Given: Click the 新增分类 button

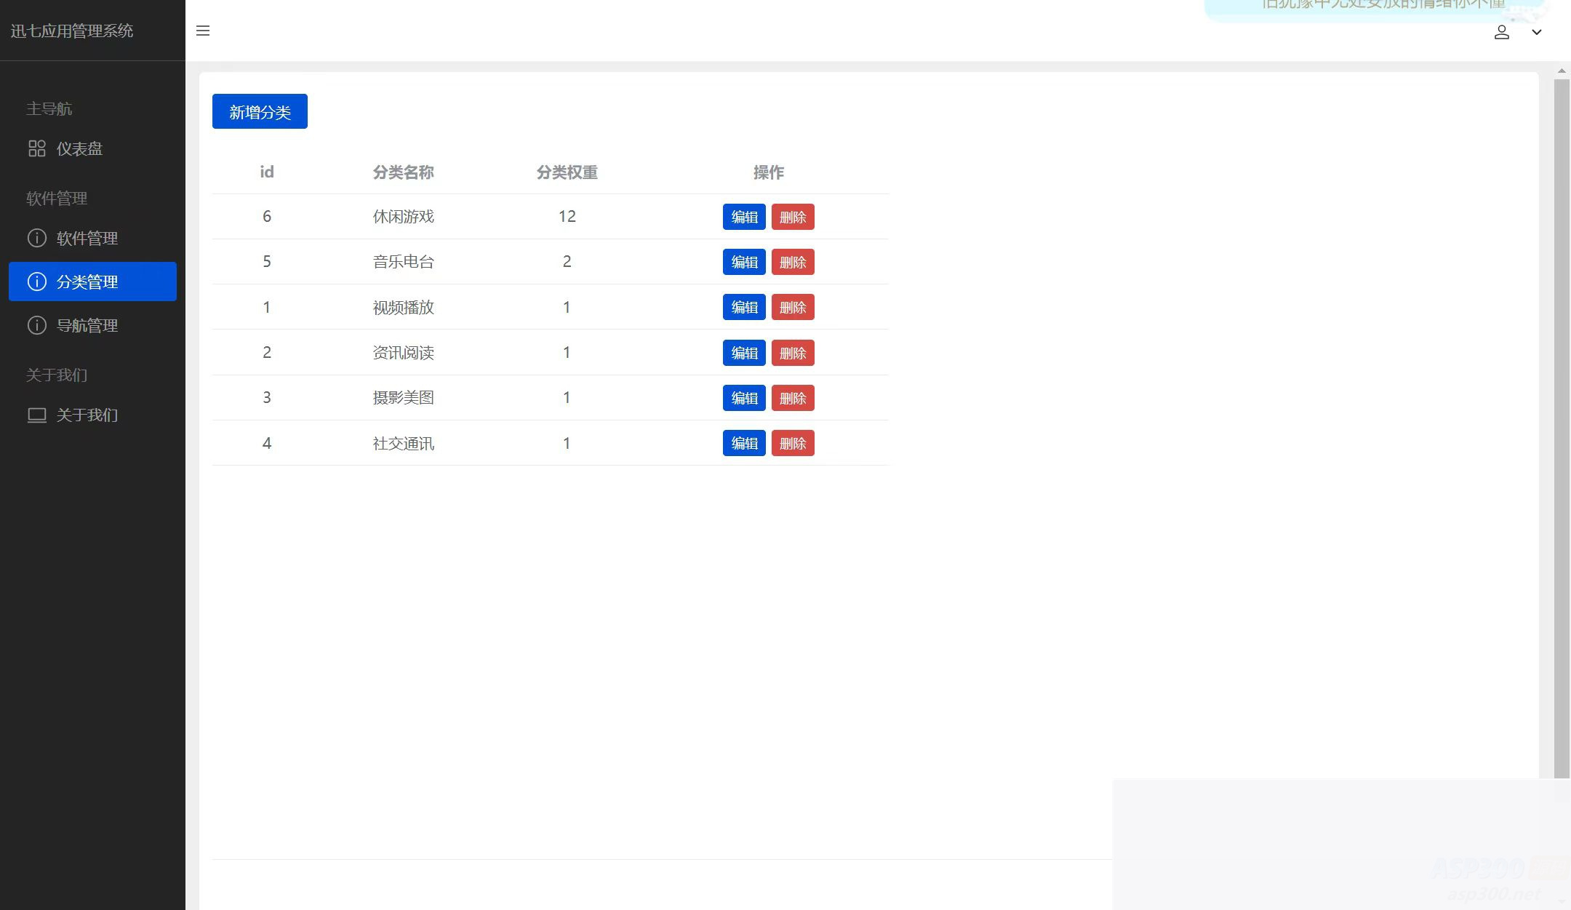Looking at the screenshot, I should coord(259,111).
